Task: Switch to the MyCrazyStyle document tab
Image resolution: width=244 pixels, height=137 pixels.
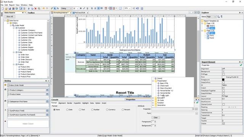Action: (80, 13)
